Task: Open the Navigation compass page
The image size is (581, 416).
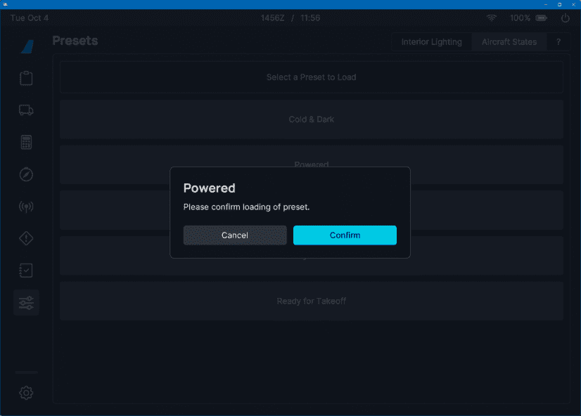Action: (x=26, y=174)
